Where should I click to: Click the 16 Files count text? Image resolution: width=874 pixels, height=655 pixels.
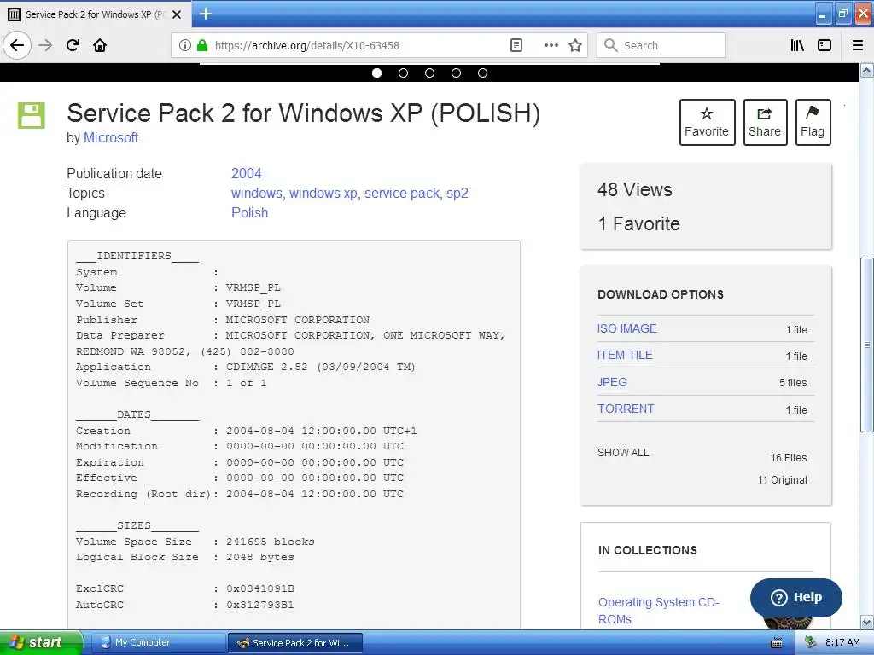(789, 458)
